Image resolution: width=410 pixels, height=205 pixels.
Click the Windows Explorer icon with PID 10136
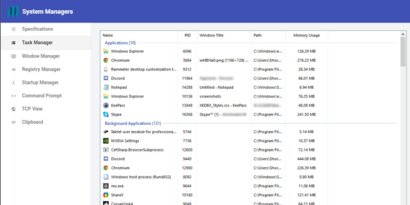[106, 96]
